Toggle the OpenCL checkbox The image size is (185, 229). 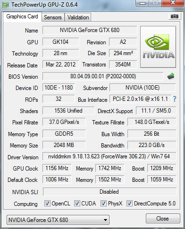point(47,204)
